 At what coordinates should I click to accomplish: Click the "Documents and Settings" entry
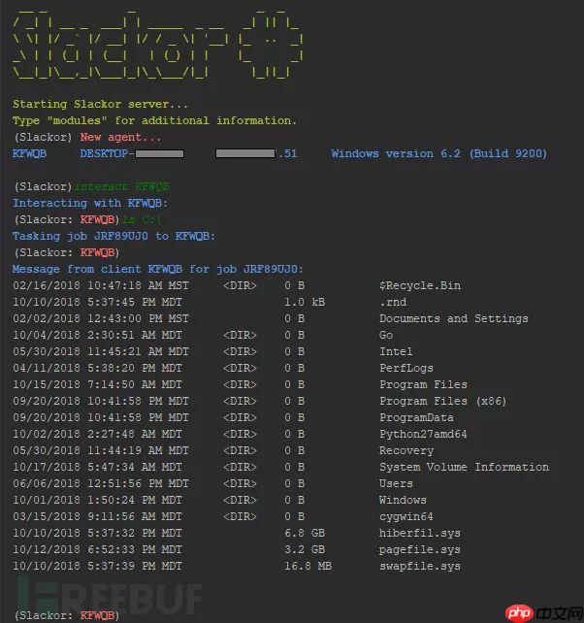(x=454, y=318)
